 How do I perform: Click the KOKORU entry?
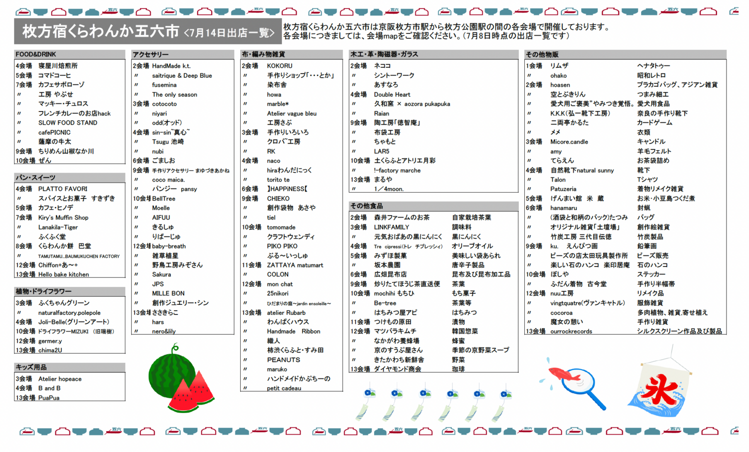[x=280, y=66]
